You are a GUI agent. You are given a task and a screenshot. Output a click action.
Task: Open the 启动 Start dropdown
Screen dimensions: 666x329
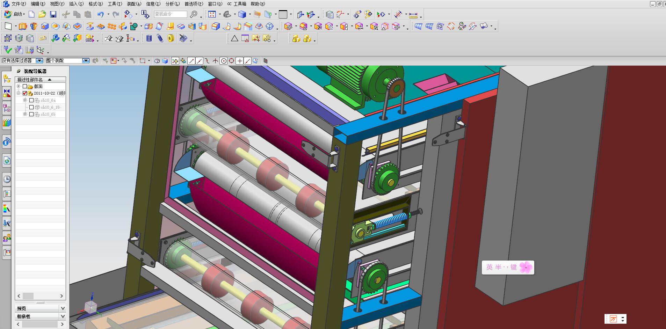(15, 14)
